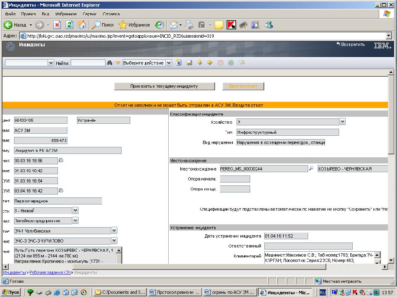Open the Хозяйство dropdown
The width and height of the screenshot is (397, 298).
coord(342,122)
